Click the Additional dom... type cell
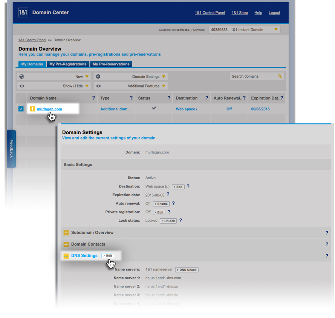Image resolution: width=335 pixels, height=318 pixels. [116, 109]
